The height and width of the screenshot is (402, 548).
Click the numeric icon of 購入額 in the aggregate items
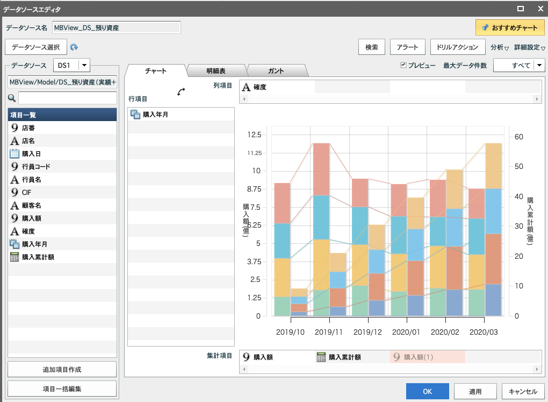[x=246, y=357]
